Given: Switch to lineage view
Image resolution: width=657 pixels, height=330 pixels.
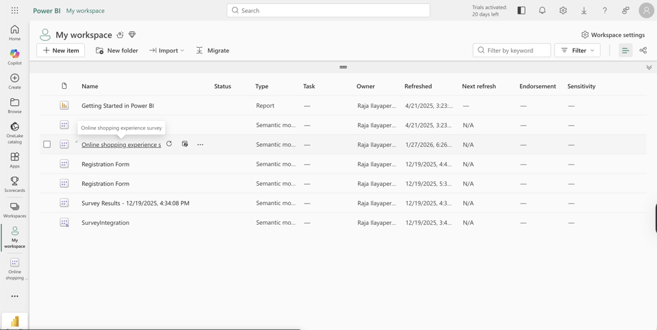Looking at the screenshot, I should 643,50.
